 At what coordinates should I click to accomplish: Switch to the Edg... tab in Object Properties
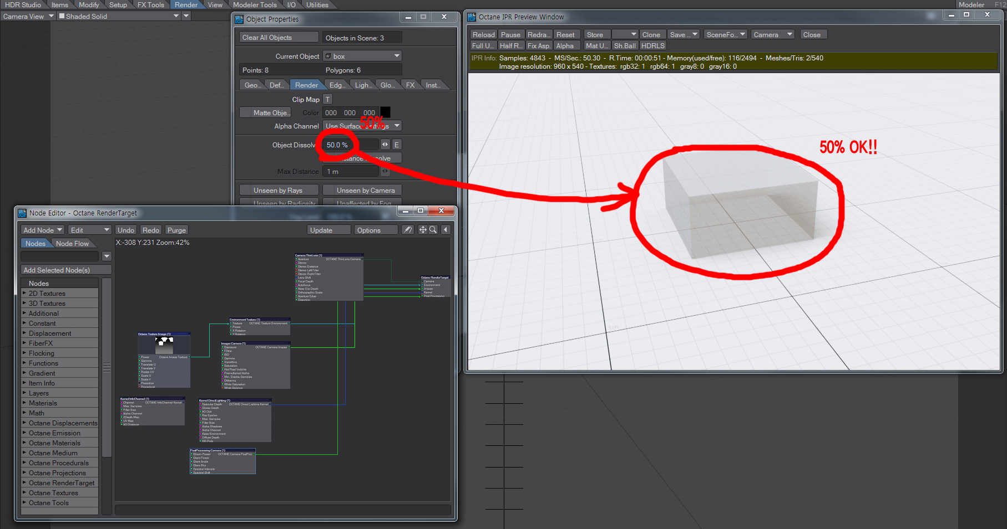point(336,85)
